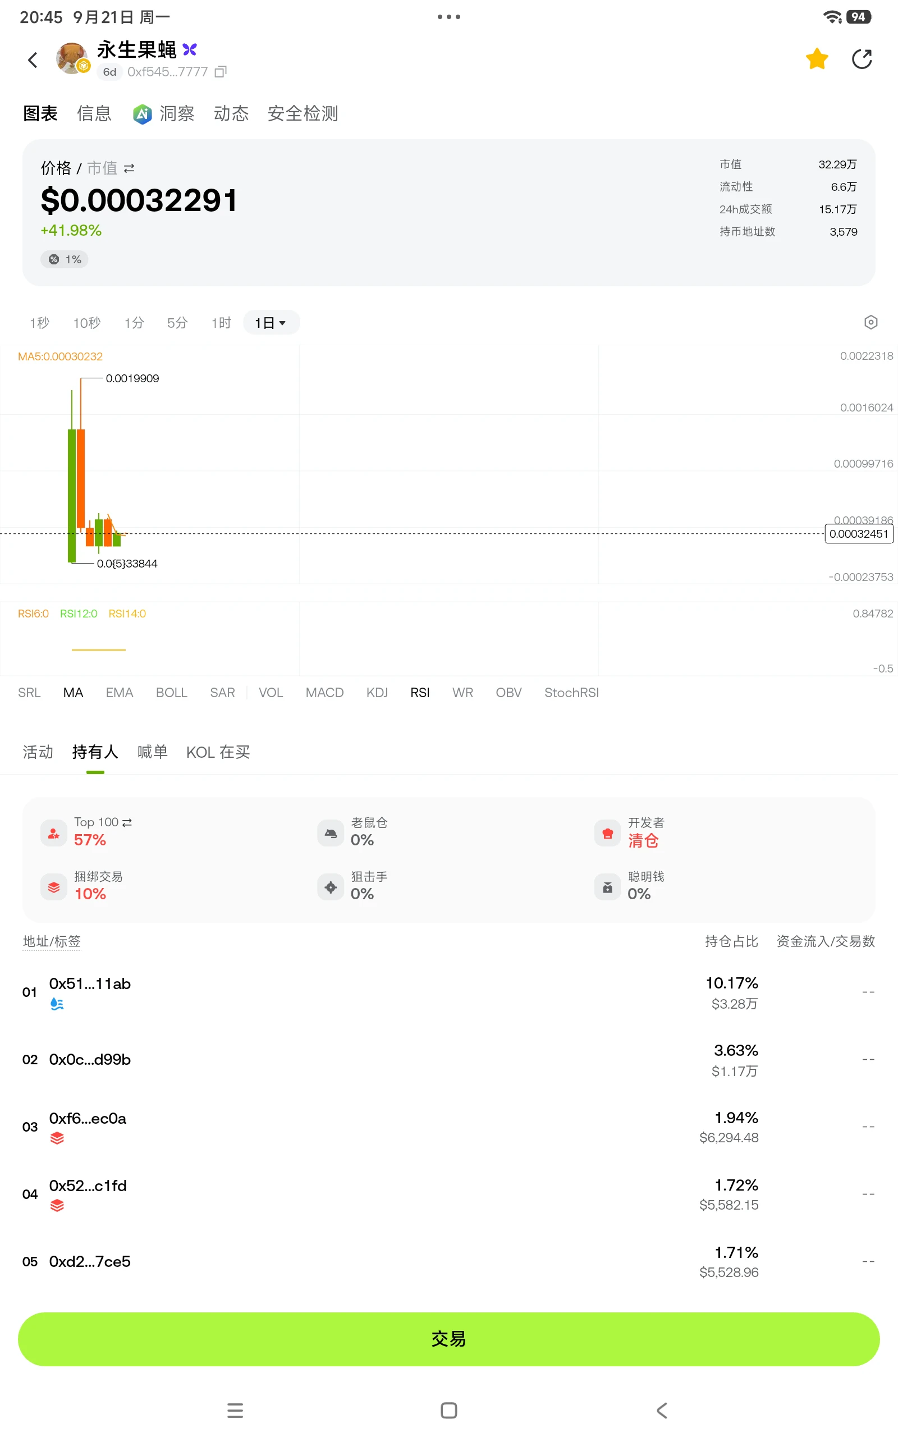The image size is (898, 1437).
Task: Expand the 1日 timeframe dropdown
Action: pyautogui.click(x=271, y=322)
